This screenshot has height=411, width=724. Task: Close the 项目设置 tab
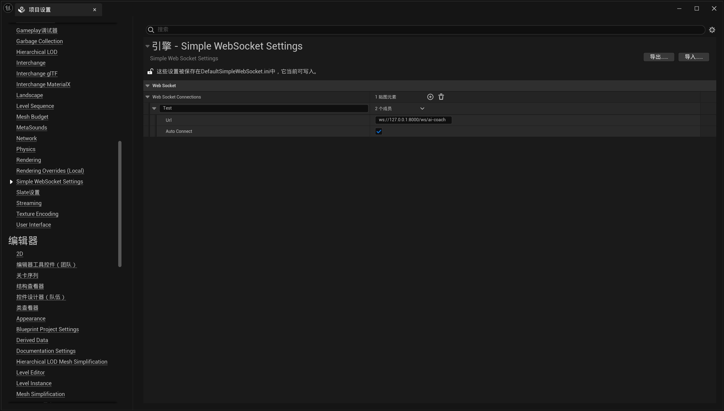point(95,10)
